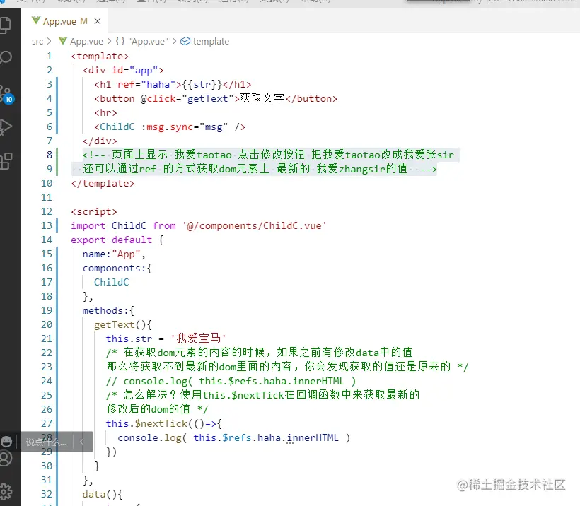Open the Explorer view in the activity bar
This screenshot has height=506, width=580.
pos(6,25)
